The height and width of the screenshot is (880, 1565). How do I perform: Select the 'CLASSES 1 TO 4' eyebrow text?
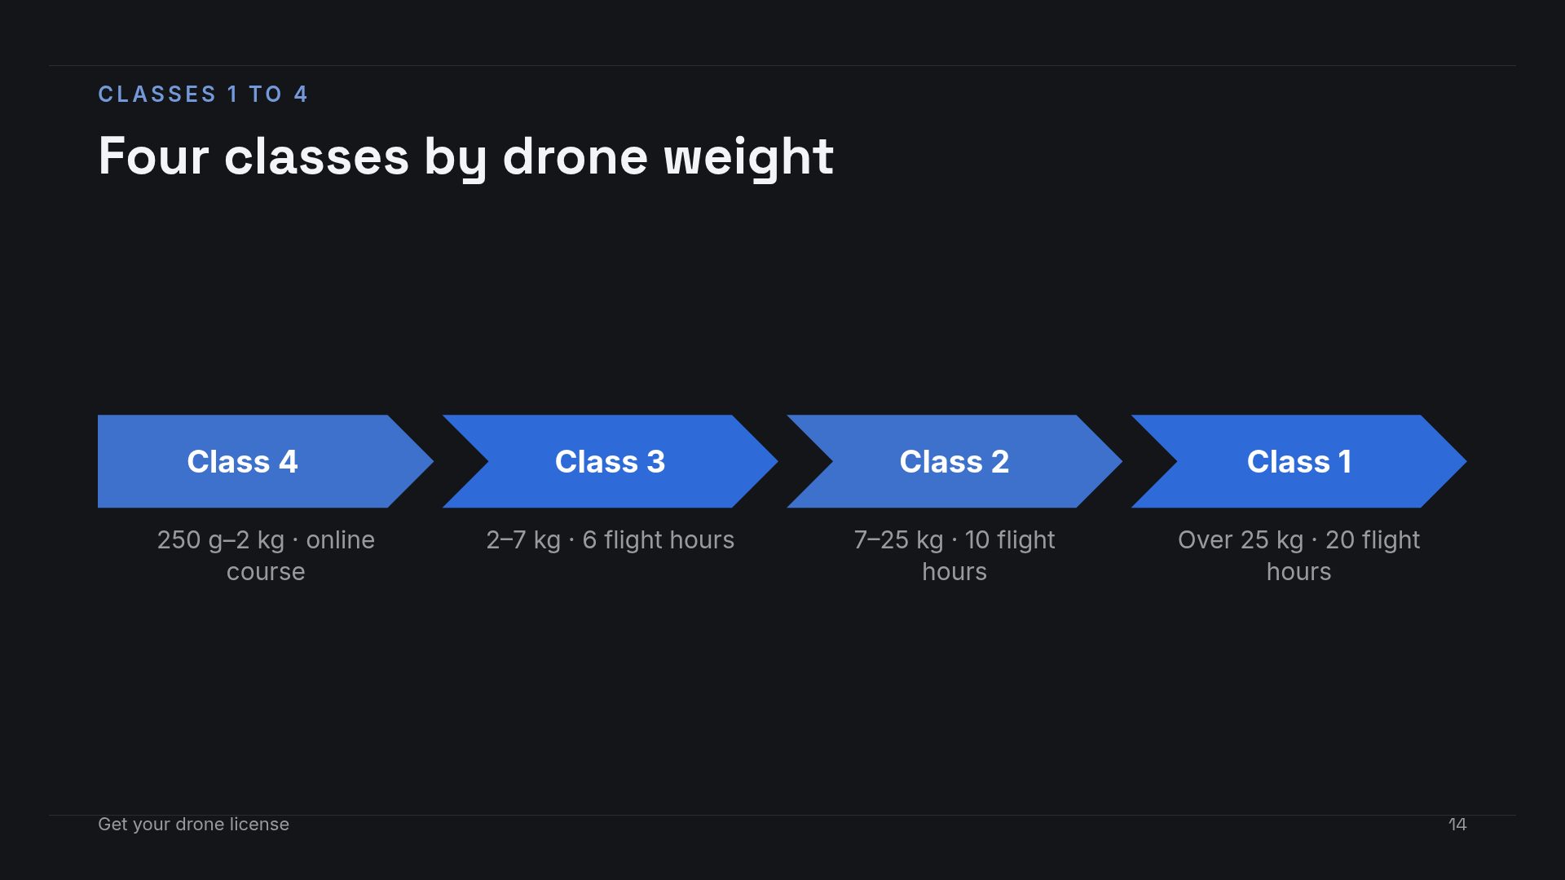click(x=203, y=95)
